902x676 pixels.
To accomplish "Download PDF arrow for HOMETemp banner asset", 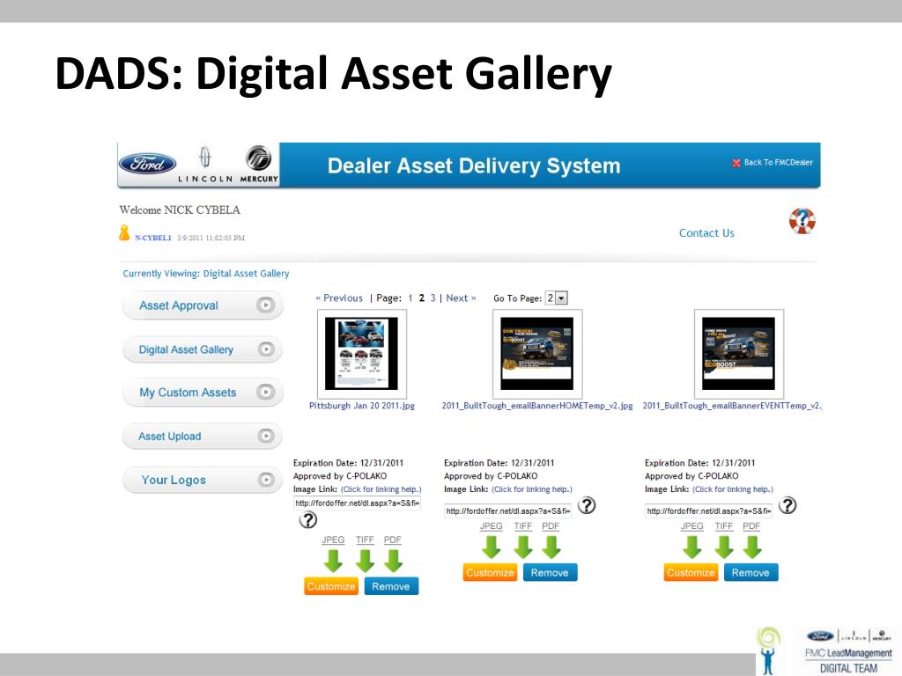I will (551, 547).
